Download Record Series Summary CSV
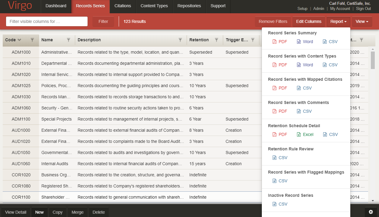 pos(330,42)
